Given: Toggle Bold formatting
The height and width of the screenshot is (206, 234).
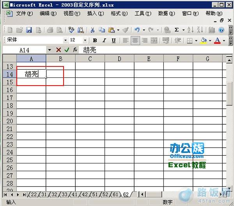Looking at the screenshot, I should 95,40.
